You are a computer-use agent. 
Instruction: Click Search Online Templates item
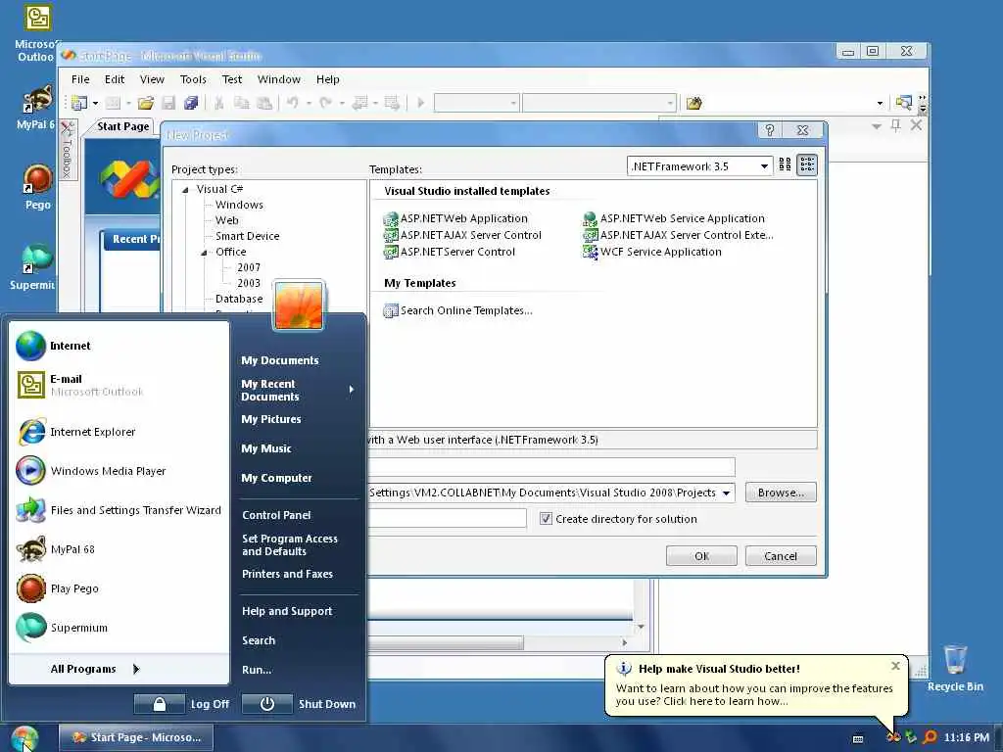coord(457,310)
